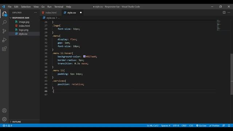Open the Manage gear icon
The height and width of the screenshot is (131, 233).
point(4,119)
